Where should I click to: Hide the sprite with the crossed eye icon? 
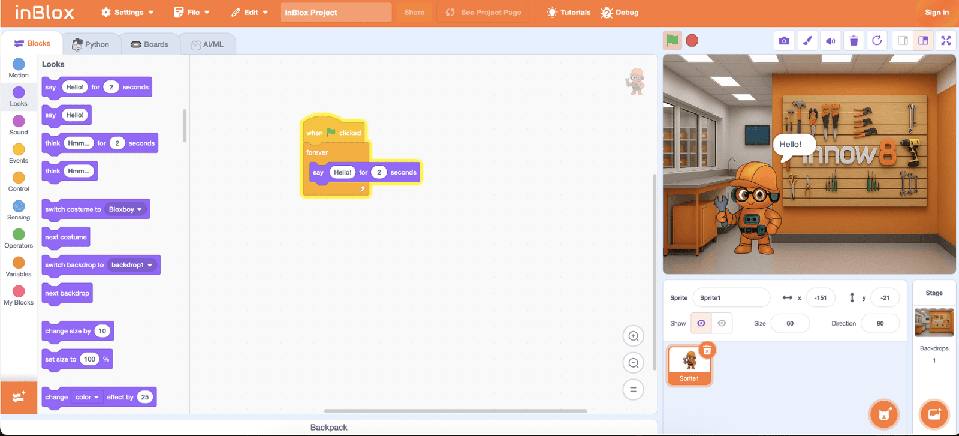[x=722, y=323]
